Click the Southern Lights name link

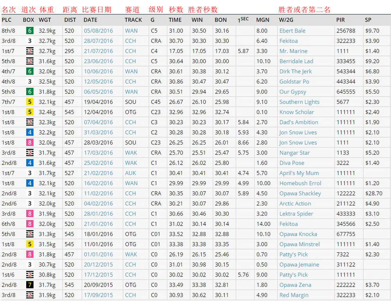(x=299, y=102)
